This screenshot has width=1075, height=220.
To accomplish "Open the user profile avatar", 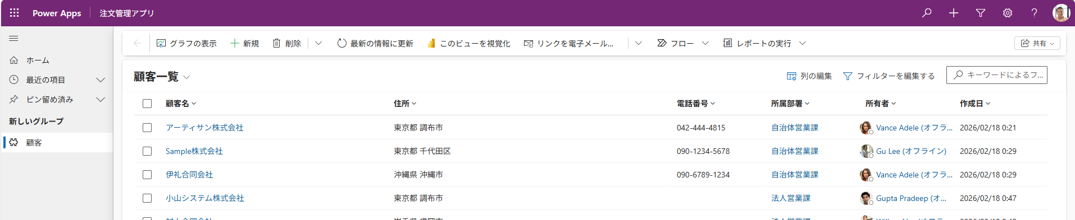I will click(1061, 13).
